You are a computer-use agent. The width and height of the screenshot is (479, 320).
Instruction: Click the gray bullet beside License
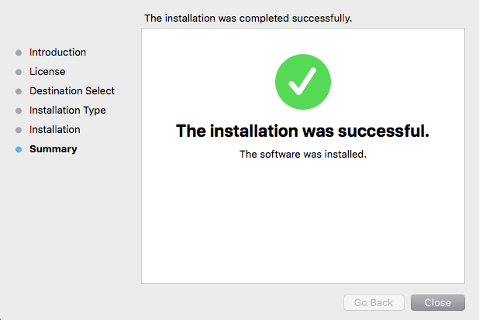click(19, 73)
